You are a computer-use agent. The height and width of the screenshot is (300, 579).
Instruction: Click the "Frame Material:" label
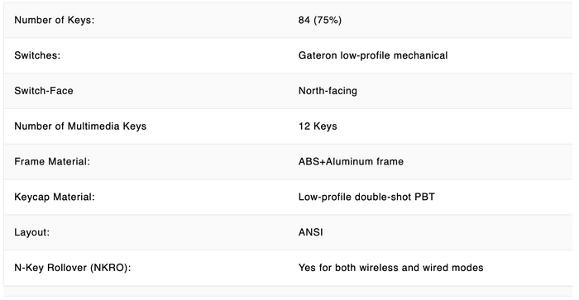point(52,162)
